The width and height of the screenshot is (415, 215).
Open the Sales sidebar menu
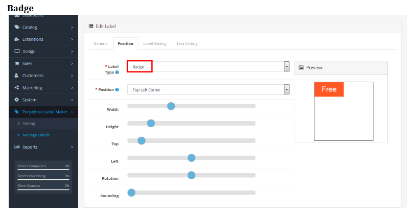coord(43,64)
